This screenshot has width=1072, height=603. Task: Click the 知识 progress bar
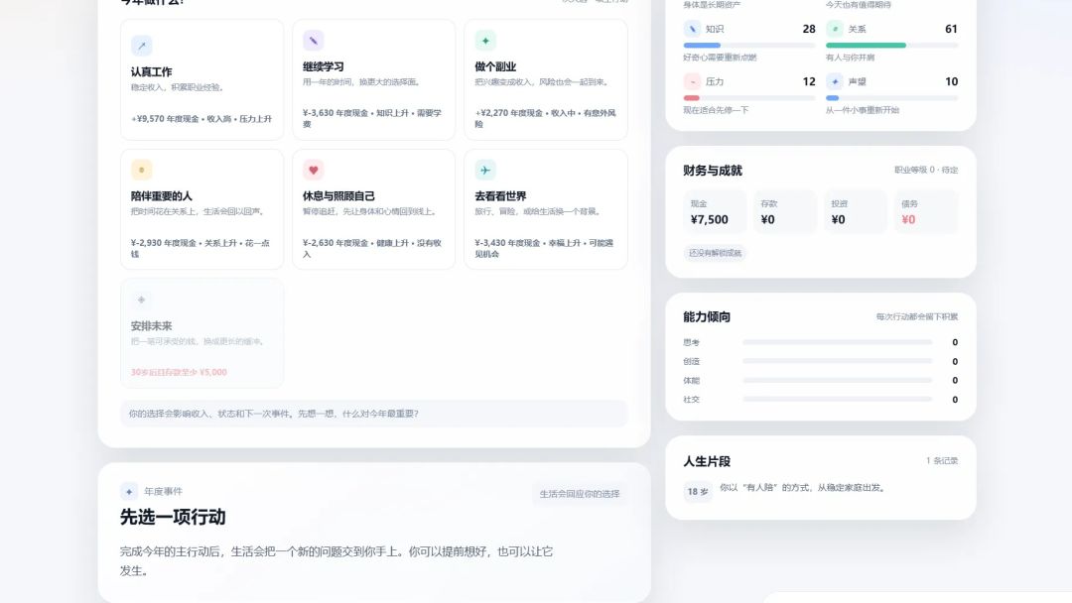tap(749, 45)
